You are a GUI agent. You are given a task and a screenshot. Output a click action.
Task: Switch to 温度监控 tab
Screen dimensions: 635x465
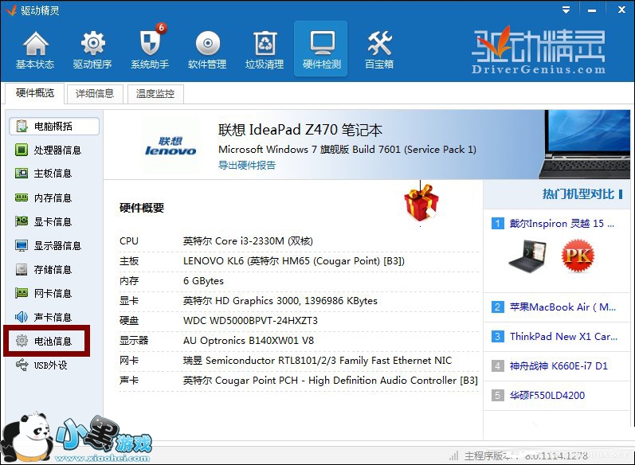click(x=155, y=94)
